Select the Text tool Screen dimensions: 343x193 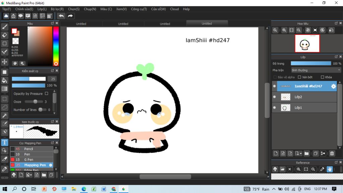click(x=5, y=142)
